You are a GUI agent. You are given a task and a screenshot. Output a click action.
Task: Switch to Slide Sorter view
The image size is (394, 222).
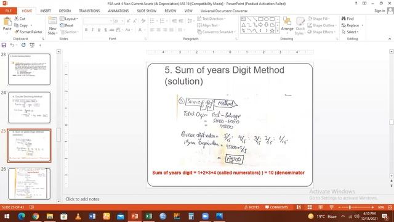pos(310,207)
